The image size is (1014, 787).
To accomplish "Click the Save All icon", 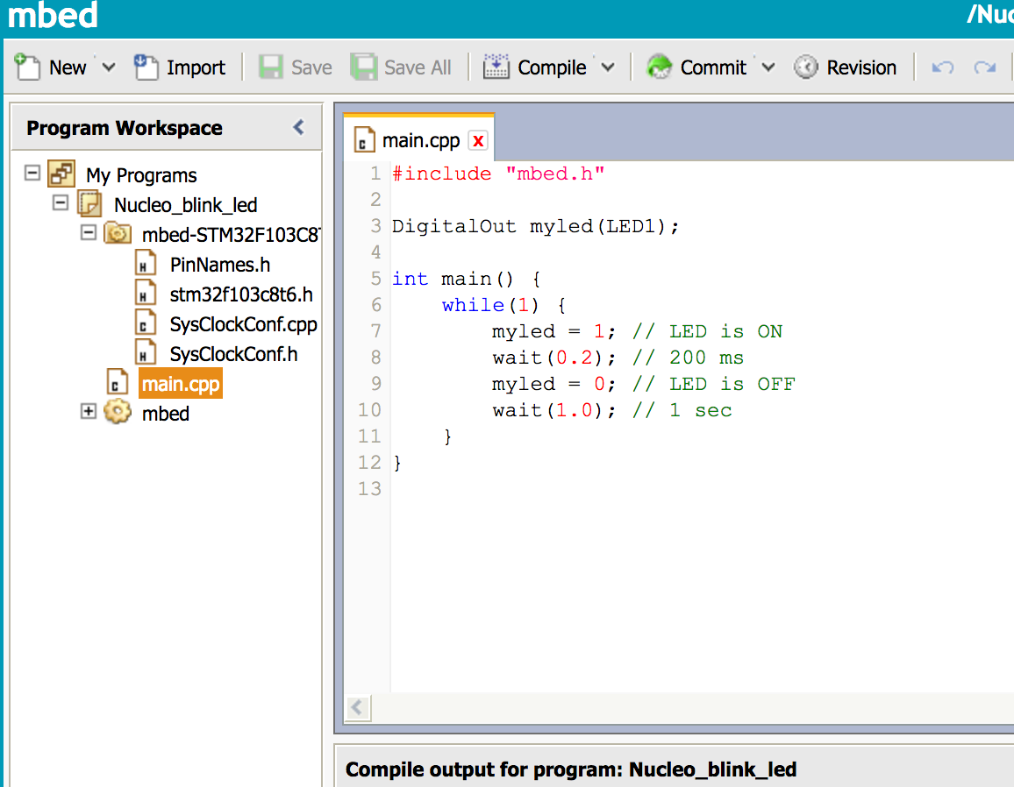I will (365, 66).
